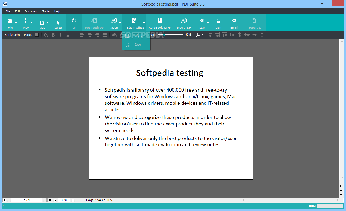Click the Edit in Office icon
Viewport: 346px width, 211px height.
click(x=134, y=21)
